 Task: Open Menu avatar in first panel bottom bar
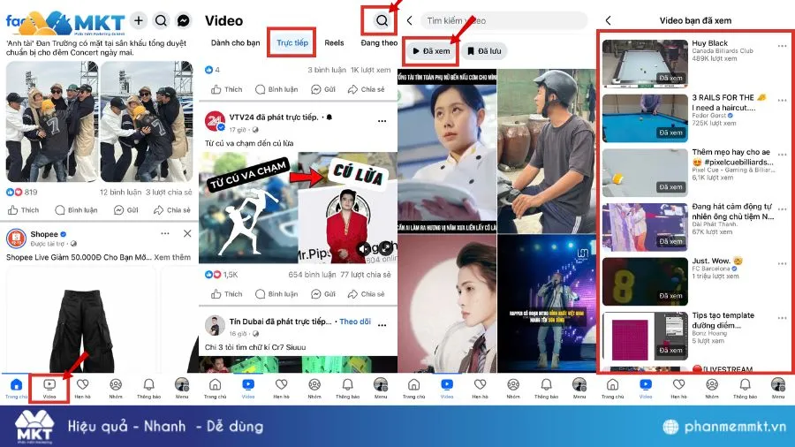click(x=182, y=389)
